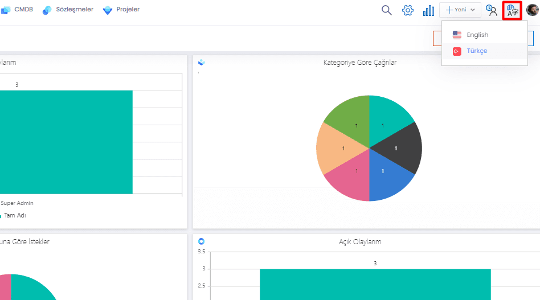540x300 pixels.
Task: Click the Turkish flag icon
Action: coord(457,51)
